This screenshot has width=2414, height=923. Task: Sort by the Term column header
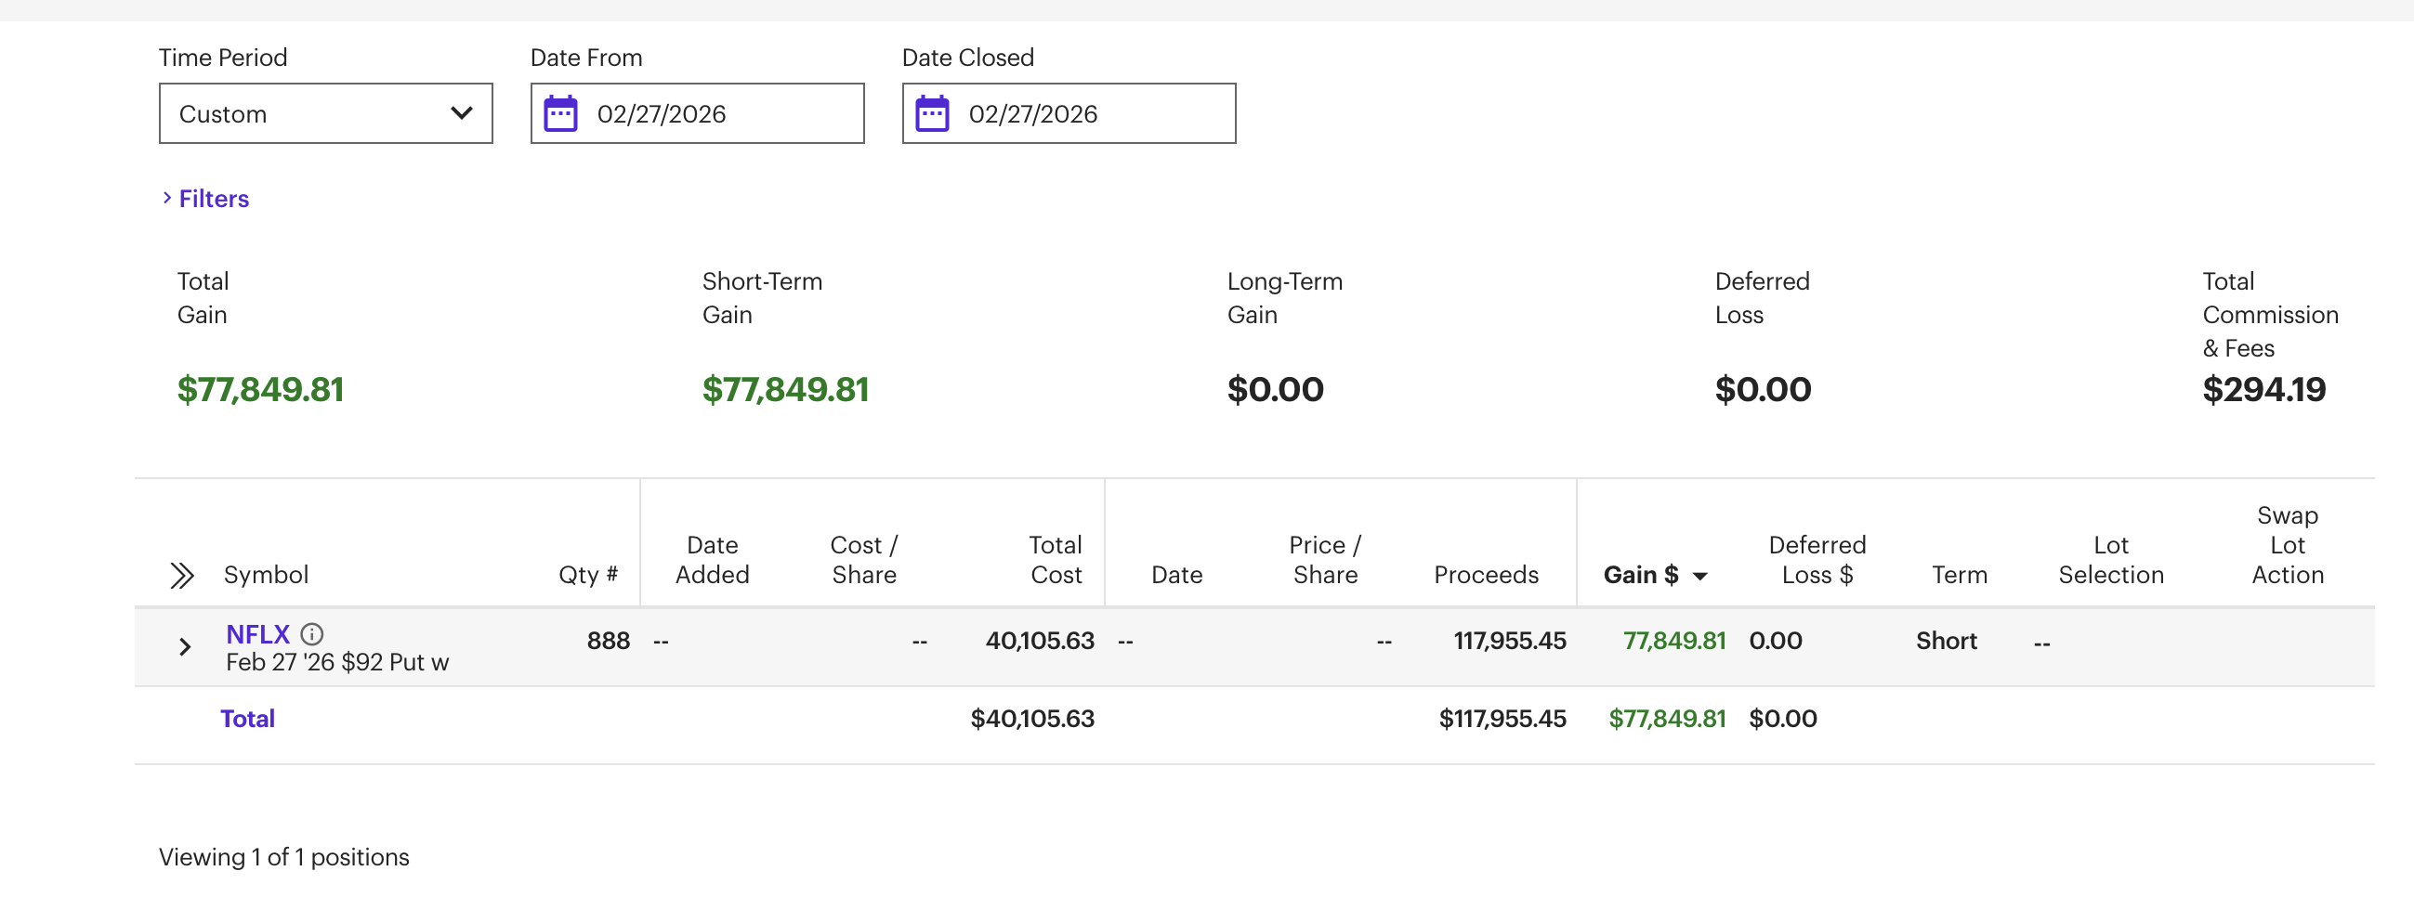pyautogui.click(x=1959, y=575)
